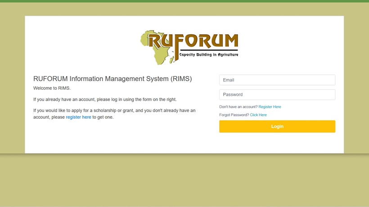
Task: Open the Register Here link
Action: tap(270, 107)
